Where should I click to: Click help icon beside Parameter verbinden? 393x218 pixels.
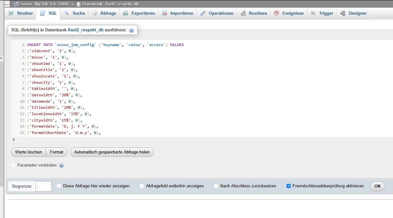pos(61,165)
